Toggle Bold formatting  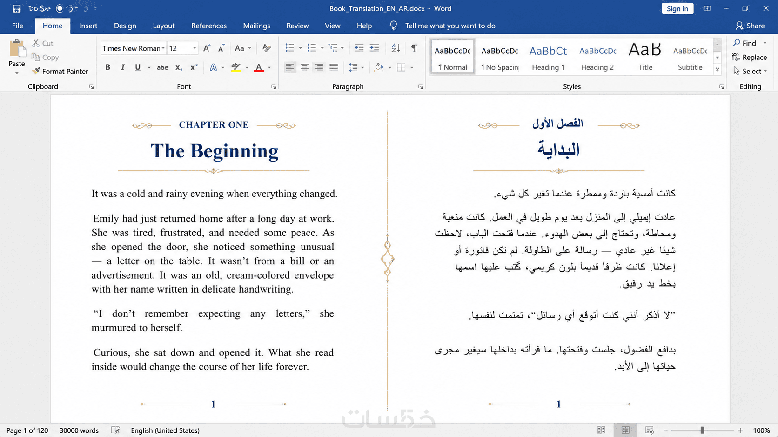pyautogui.click(x=107, y=67)
